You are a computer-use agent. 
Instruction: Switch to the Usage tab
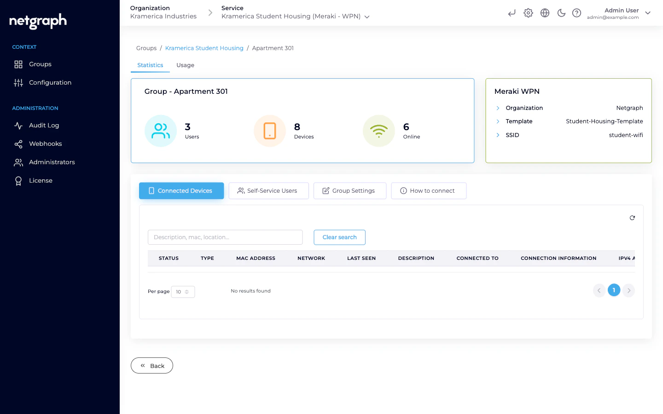click(185, 65)
